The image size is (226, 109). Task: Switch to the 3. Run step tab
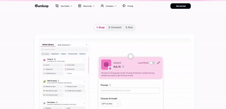point(129,27)
